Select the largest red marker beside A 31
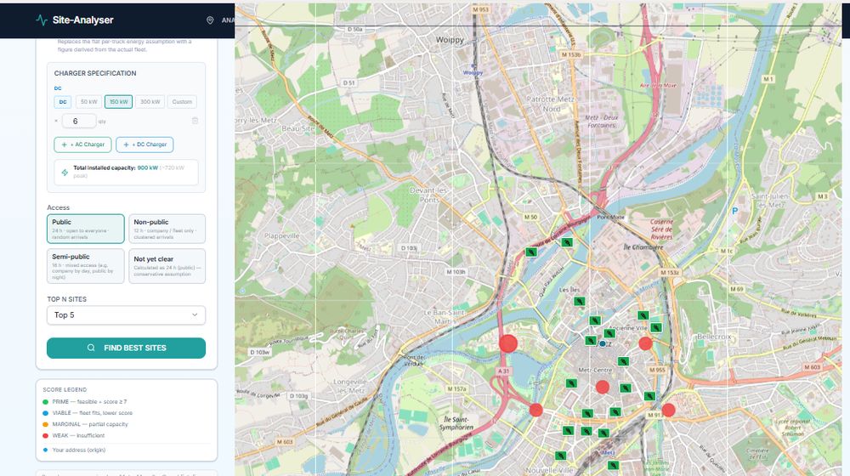This screenshot has height=476, width=850. tap(508, 343)
